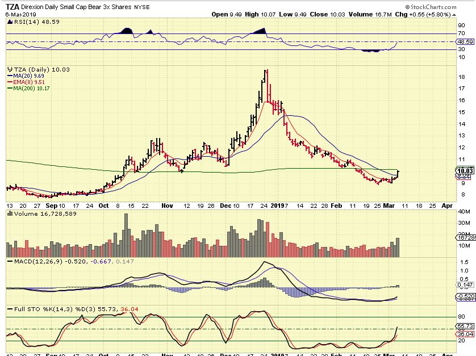Click the 40M volume axis label
476x356 pixels.
464,212
